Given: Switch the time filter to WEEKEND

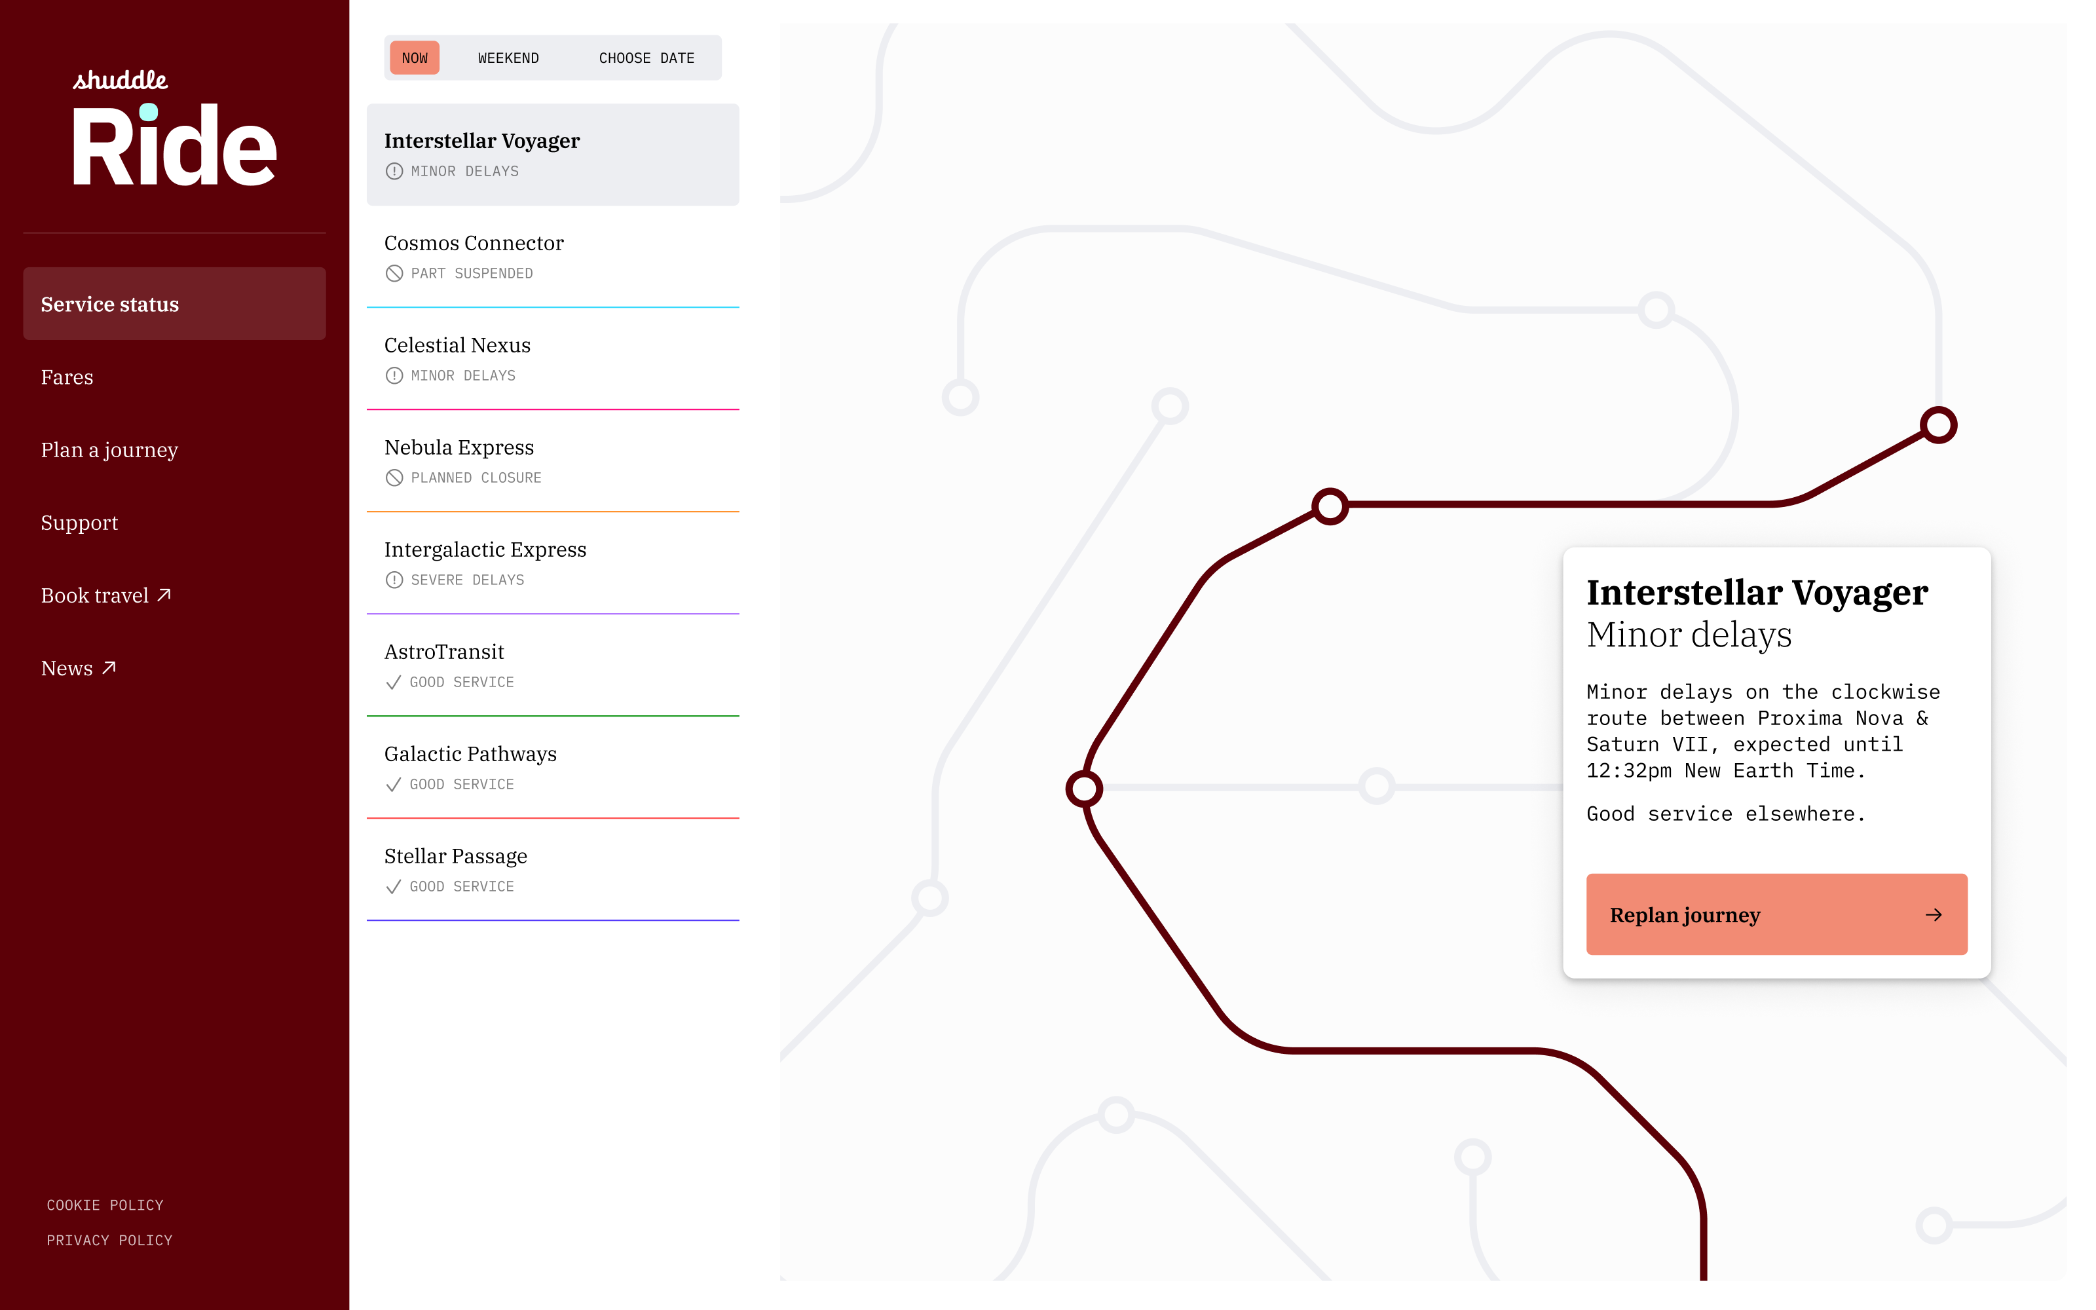Looking at the screenshot, I should pyautogui.click(x=508, y=58).
